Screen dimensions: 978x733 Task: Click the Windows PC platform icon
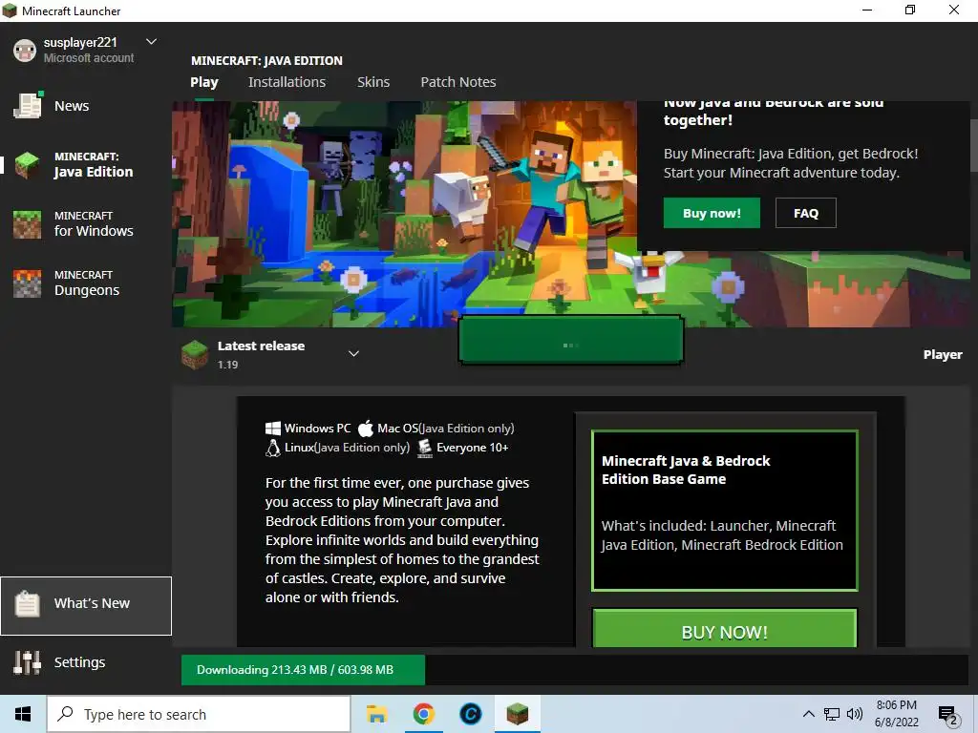click(272, 429)
